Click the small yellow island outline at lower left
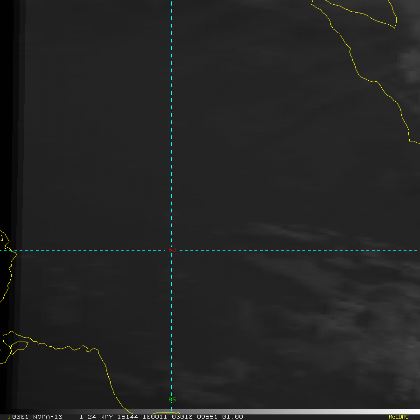Screen dimensions: 420x420 19,346
